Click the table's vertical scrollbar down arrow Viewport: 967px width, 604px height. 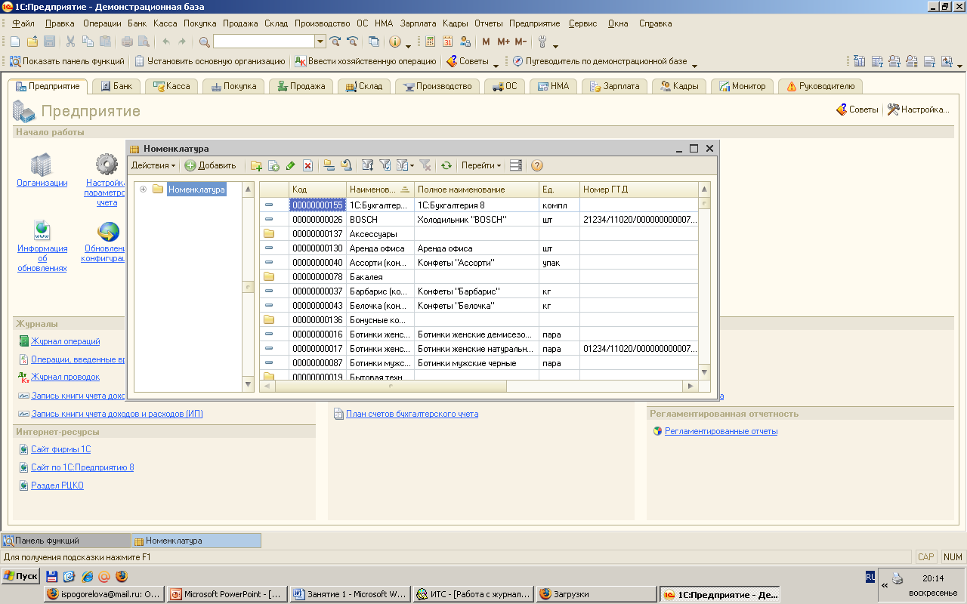[x=704, y=372]
